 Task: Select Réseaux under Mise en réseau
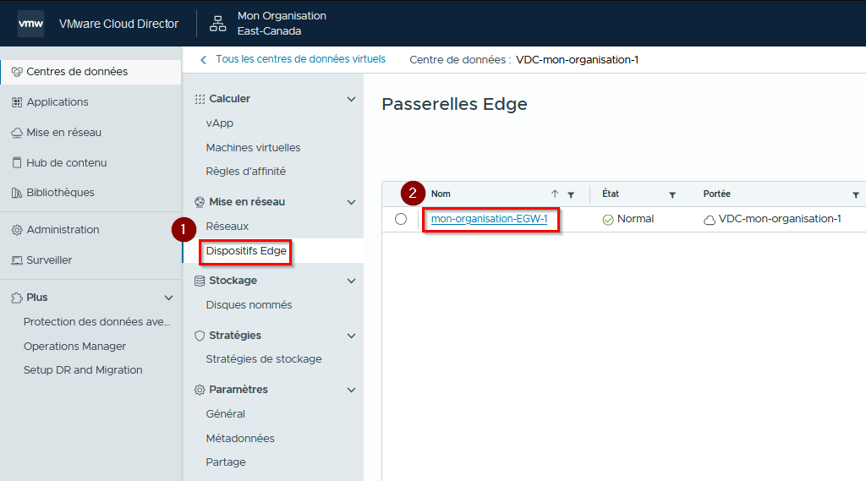pos(227,227)
